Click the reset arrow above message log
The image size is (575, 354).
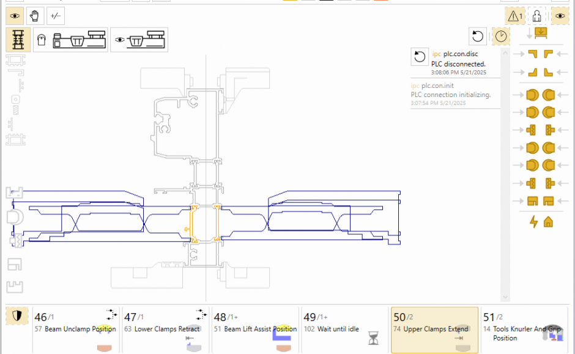coord(478,36)
